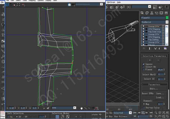
Task: Open the Hierarchy command panel tab
Action: pos(152,13)
